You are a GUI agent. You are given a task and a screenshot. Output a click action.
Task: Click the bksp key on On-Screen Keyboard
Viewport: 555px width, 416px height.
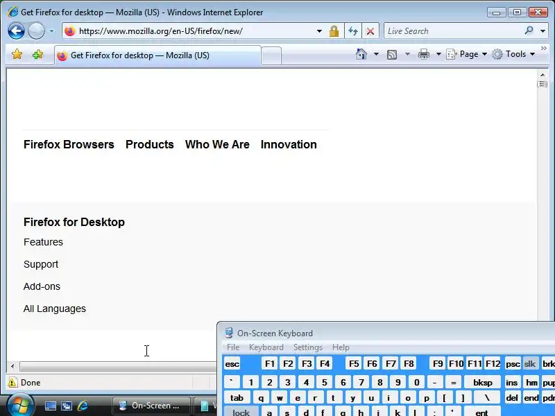[x=483, y=383]
